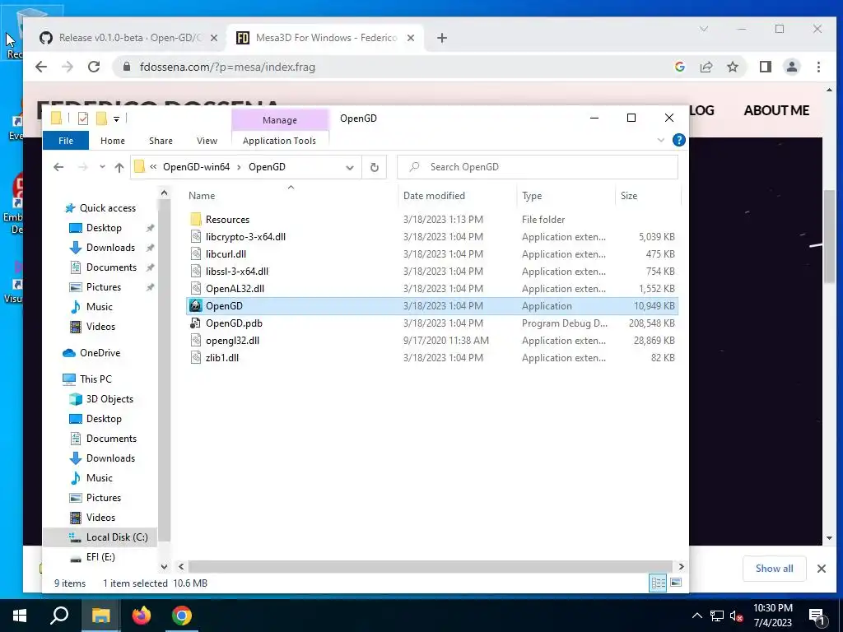The width and height of the screenshot is (843, 632).
Task: Click OpenGD-win64 in the breadcrumb path
Action: click(x=196, y=166)
